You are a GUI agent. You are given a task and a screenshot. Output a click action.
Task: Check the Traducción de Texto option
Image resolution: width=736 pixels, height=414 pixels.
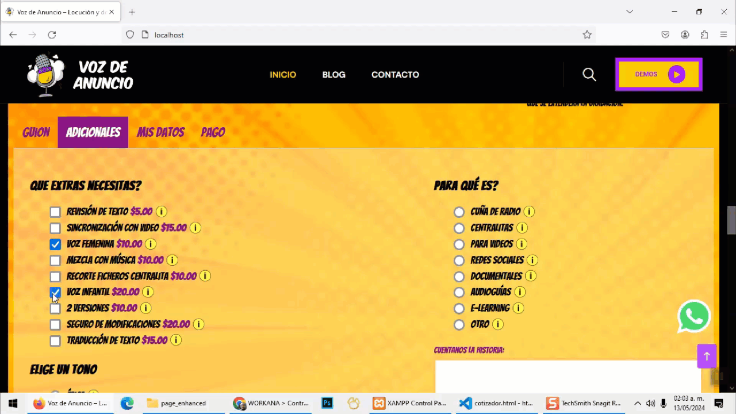[x=55, y=341]
